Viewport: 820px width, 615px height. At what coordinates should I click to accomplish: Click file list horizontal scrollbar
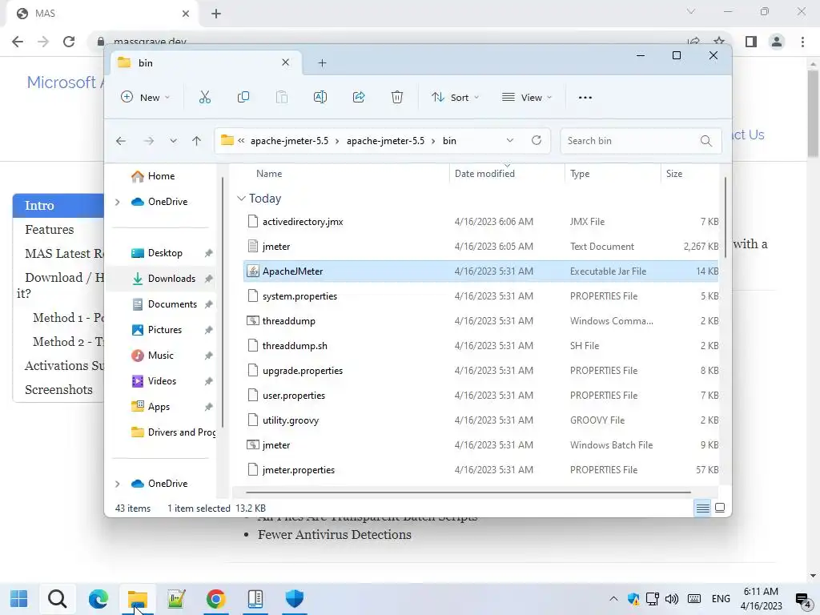coord(468,492)
